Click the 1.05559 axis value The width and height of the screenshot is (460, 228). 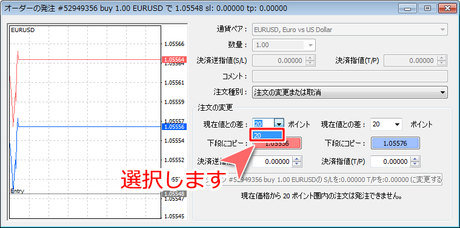pos(175,102)
